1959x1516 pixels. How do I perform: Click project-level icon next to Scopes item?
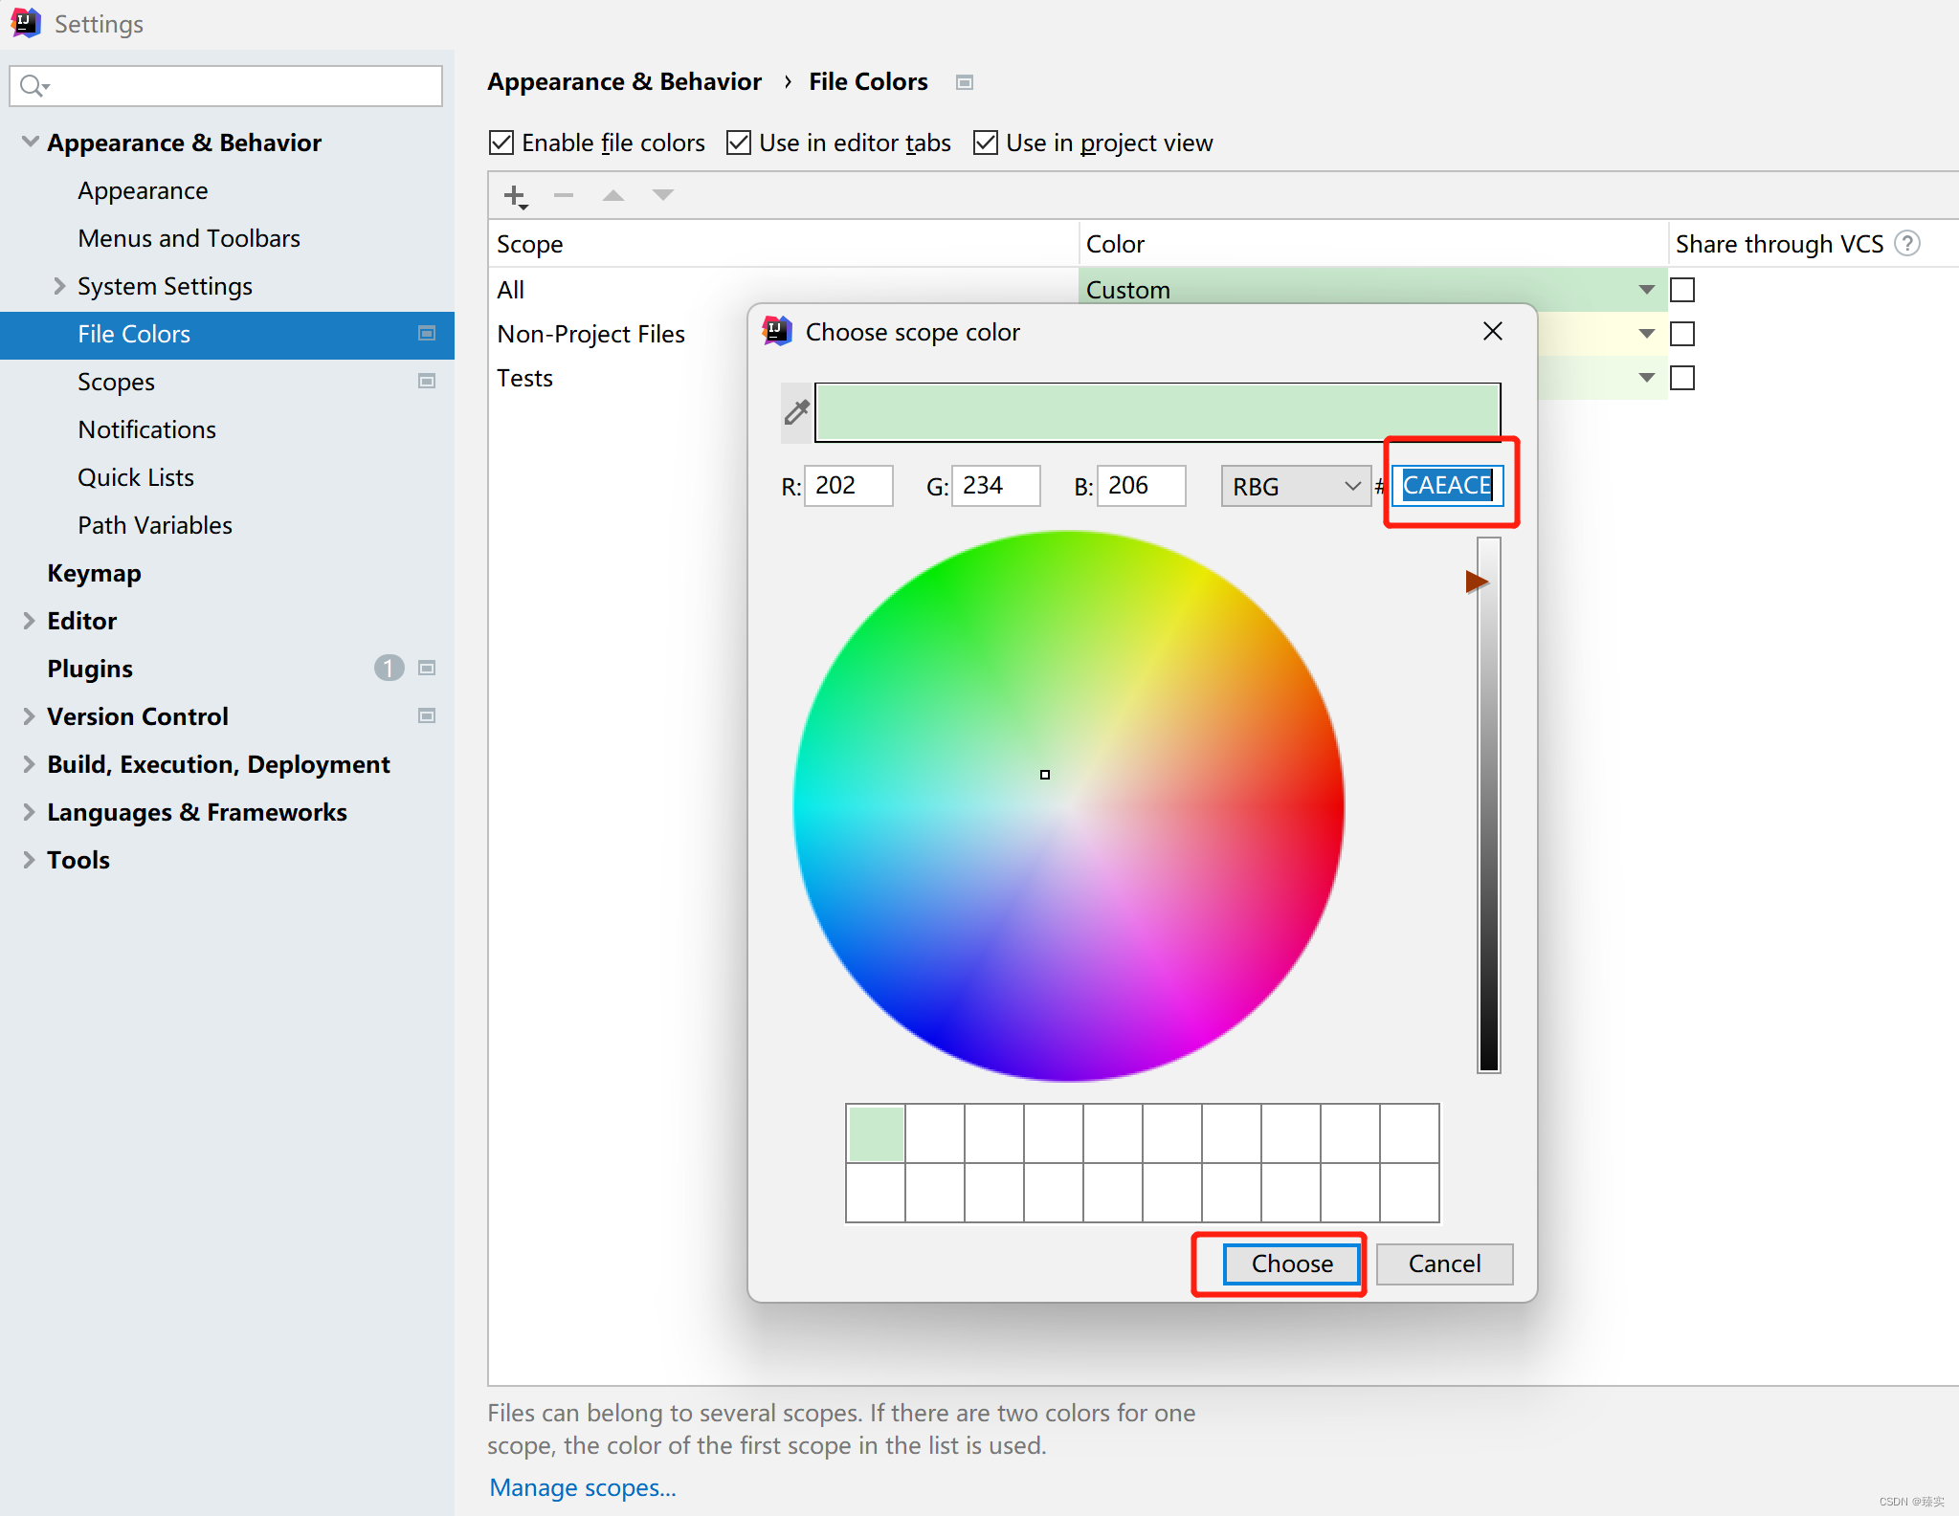[x=427, y=381]
